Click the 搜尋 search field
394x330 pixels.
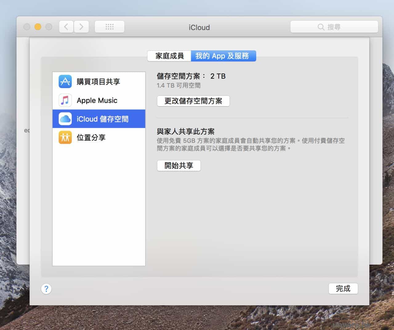pos(334,27)
